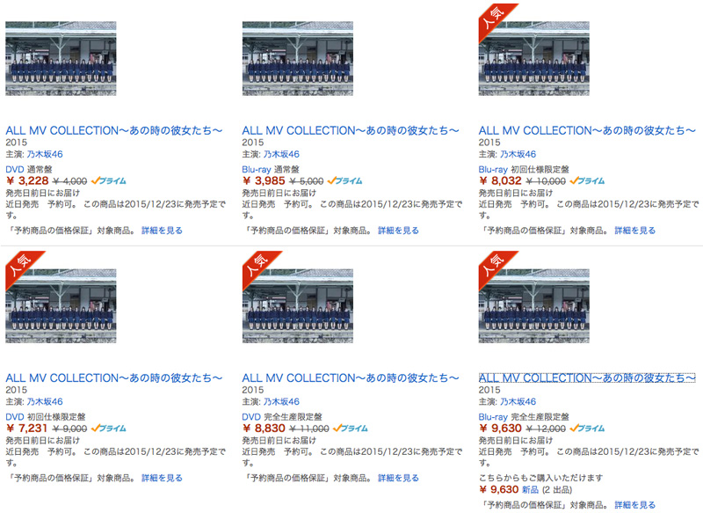
Task: Select DVD format link for 初回仕様限定盤
Action: pyautogui.click(x=14, y=417)
